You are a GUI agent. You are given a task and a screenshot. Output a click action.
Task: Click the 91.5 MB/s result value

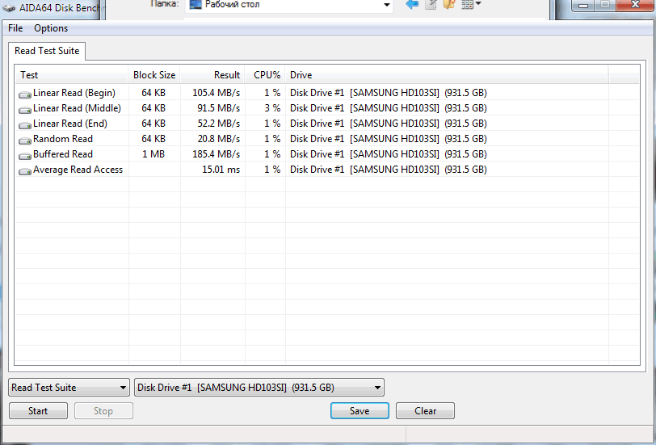tap(218, 108)
